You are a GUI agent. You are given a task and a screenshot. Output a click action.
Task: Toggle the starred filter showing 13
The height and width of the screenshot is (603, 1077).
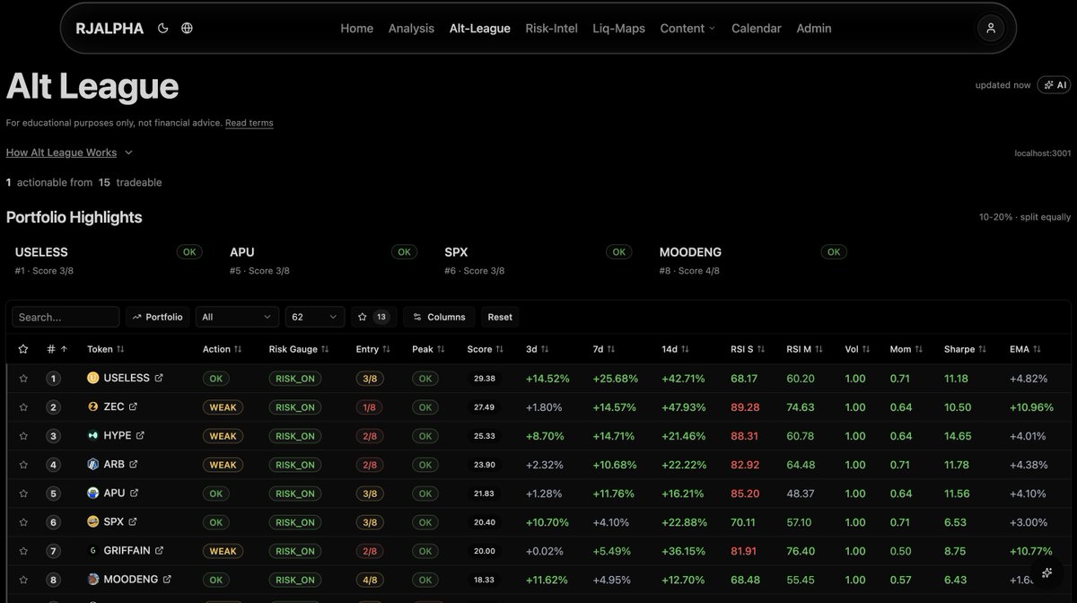pyautogui.click(x=373, y=317)
